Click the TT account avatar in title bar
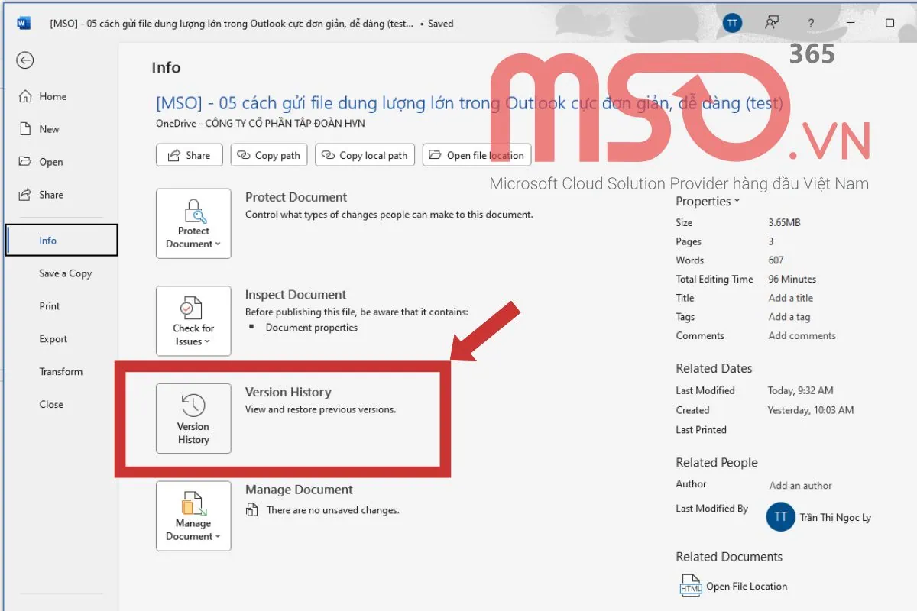The image size is (917, 611). coord(732,23)
